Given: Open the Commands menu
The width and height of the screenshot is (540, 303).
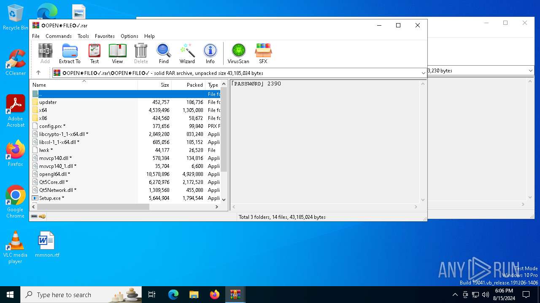Looking at the screenshot, I should pyautogui.click(x=59, y=36).
